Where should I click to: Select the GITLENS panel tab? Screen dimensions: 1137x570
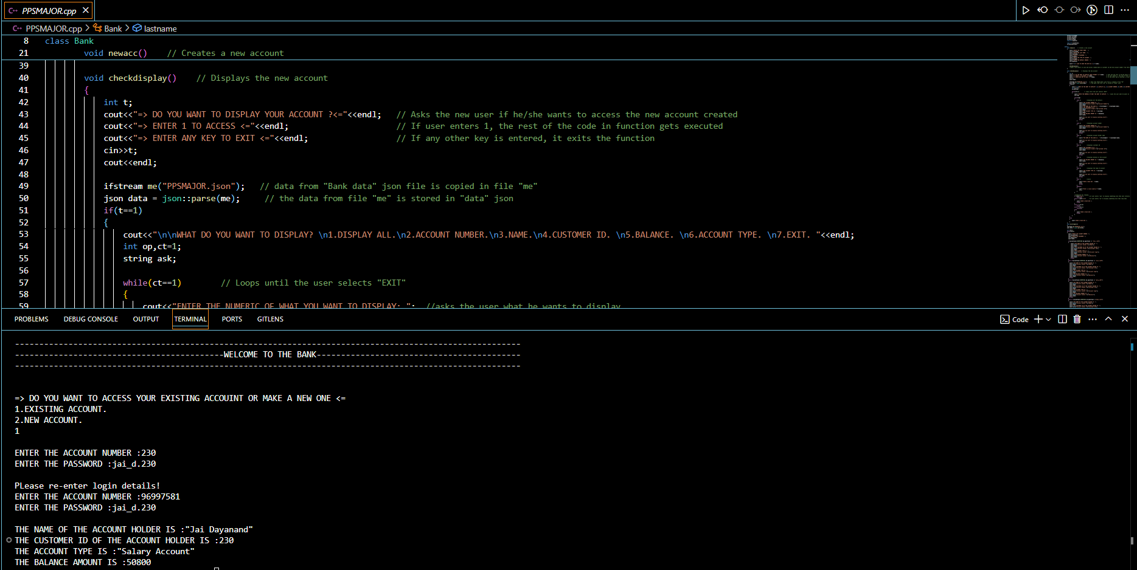pos(270,319)
